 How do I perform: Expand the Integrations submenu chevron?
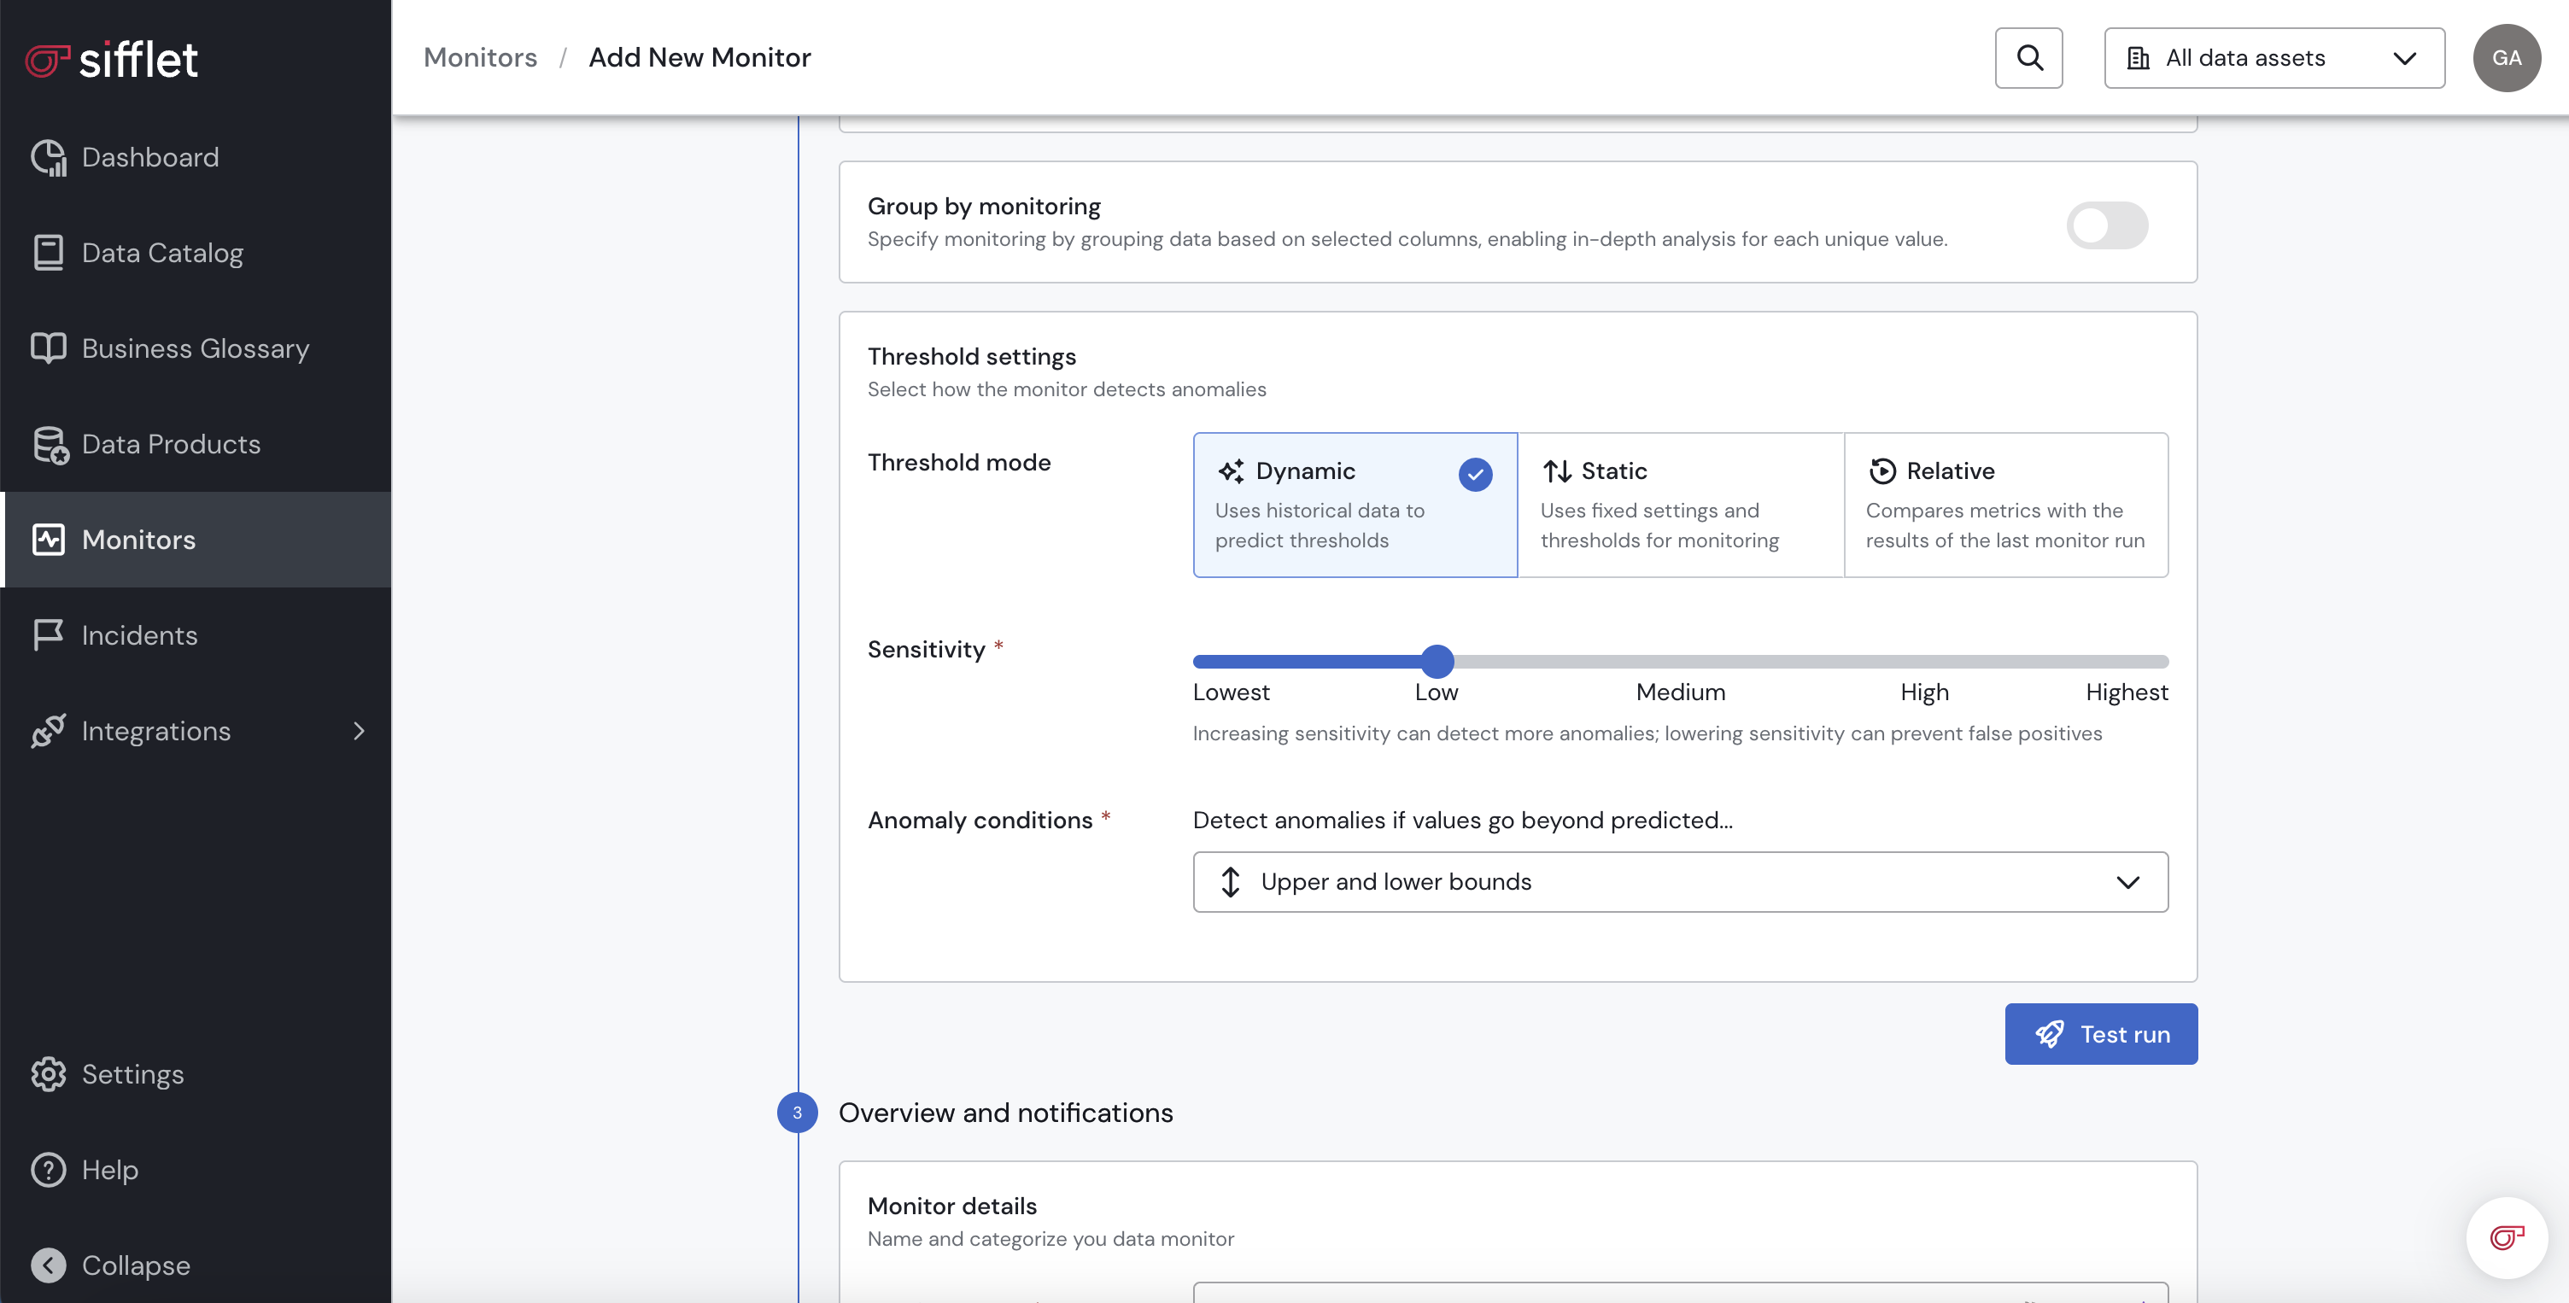pyautogui.click(x=359, y=731)
